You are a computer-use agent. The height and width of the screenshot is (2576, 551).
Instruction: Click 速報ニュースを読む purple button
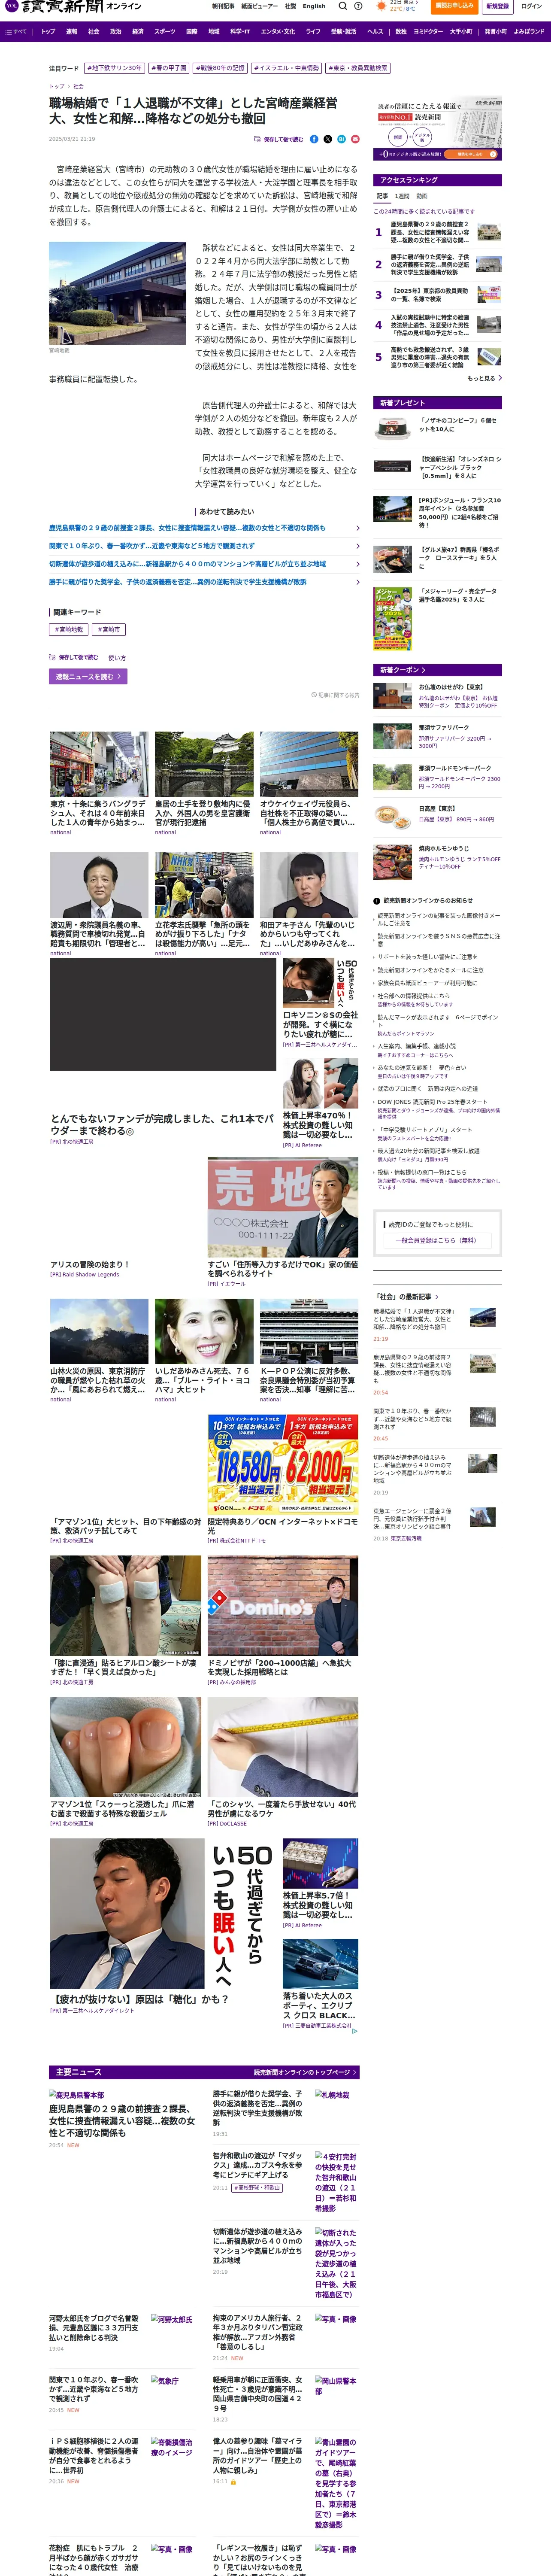[x=88, y=676]
